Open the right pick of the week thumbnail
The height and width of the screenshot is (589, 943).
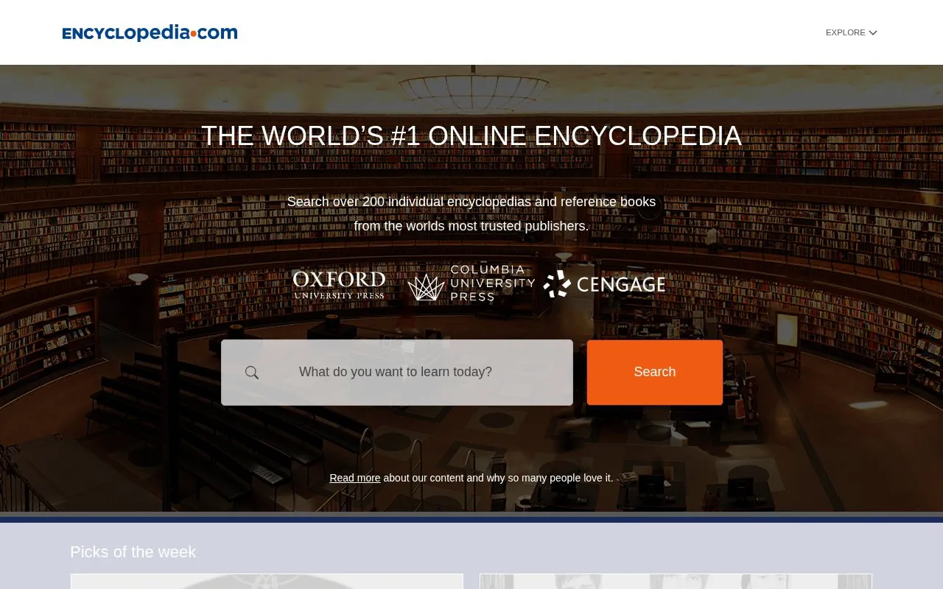[x=676, y=582]
